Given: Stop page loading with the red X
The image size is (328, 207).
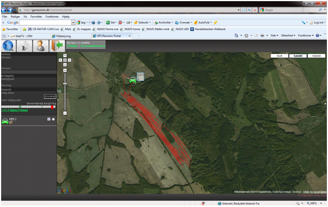Looking at the screenshot, I should pyautogui.click(x=255, y=10).
